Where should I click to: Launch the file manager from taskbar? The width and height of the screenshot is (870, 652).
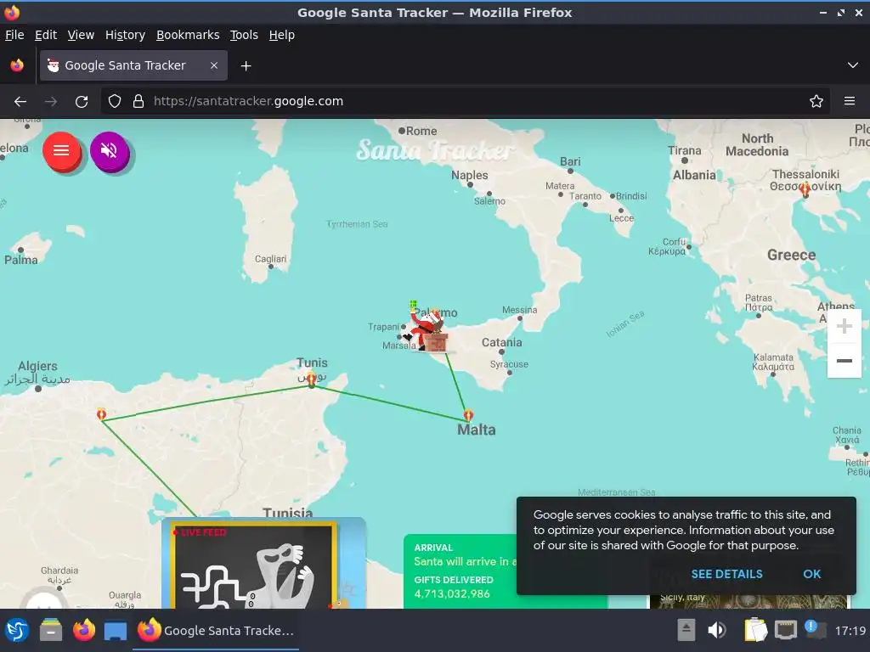(51, 631)
